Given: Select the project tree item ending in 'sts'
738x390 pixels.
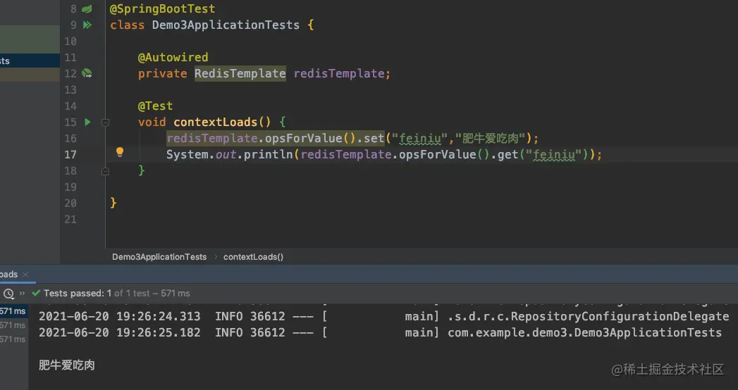Looking at the screenshot, I should tap(30, 61).
